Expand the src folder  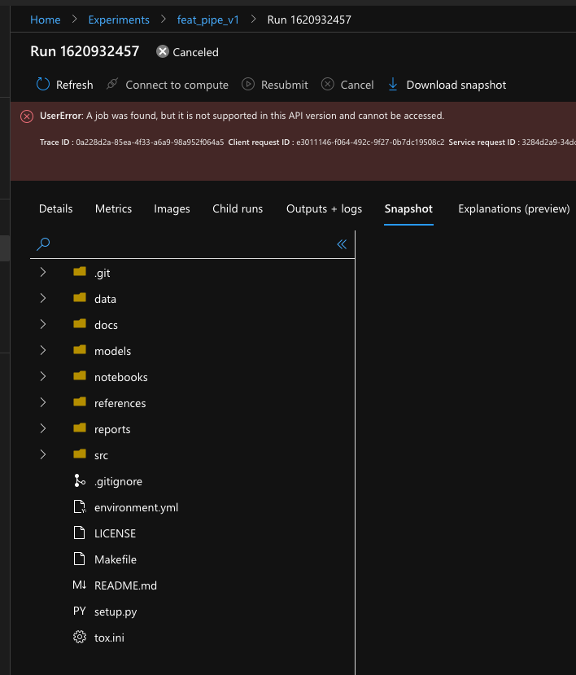(42, 454)
